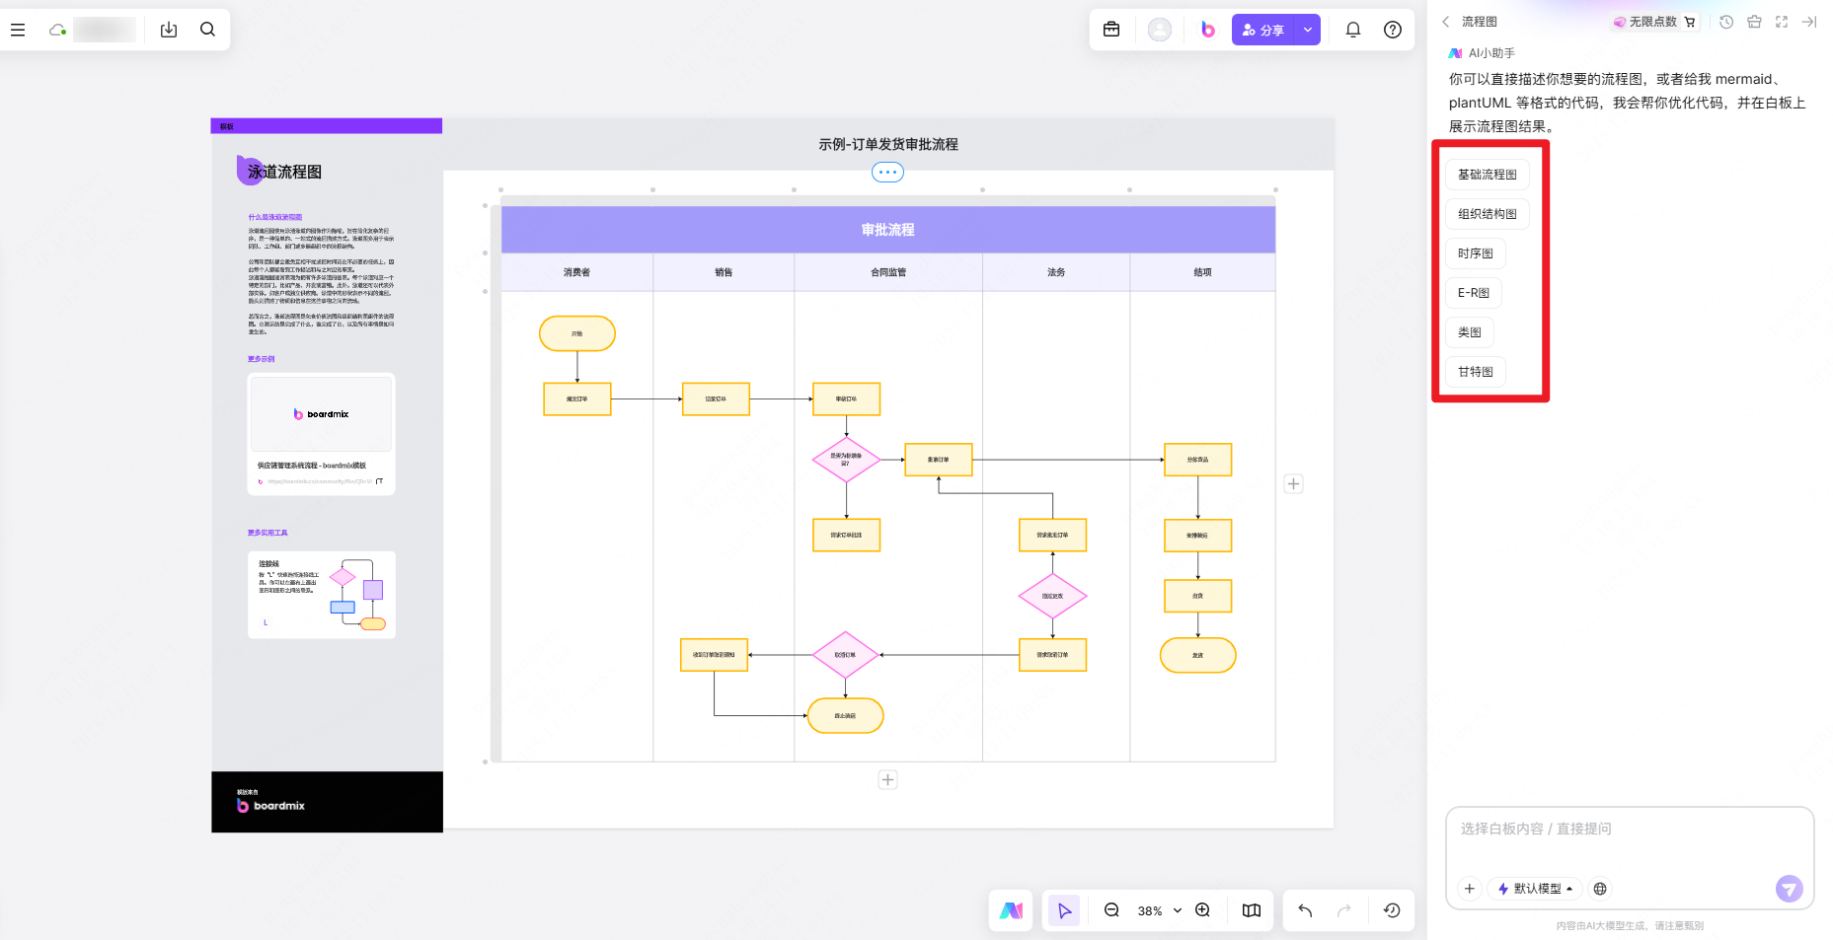
Task: Click the zoom in magnifier
Action: [x=1202, y=910]
